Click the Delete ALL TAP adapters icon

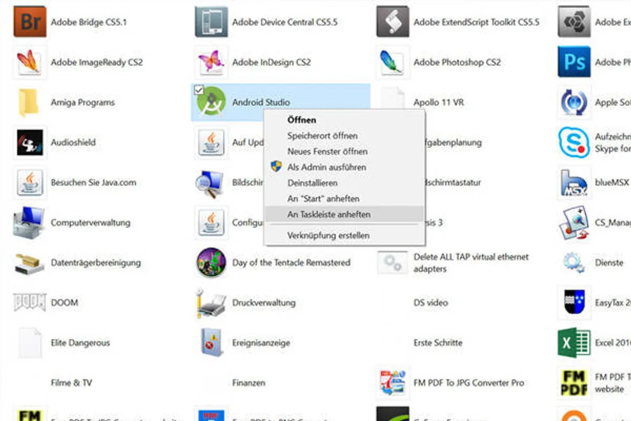click(393, 263)
